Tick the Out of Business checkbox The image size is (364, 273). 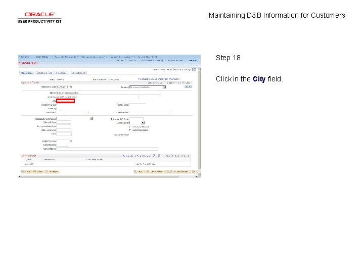(130, 130)
